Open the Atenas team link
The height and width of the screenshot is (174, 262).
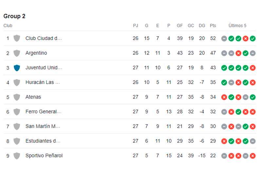pyautogui.click(x=33, y=97)
